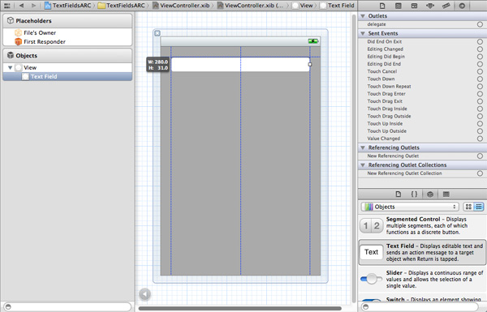Show the Identity inspector

[414, 6]
